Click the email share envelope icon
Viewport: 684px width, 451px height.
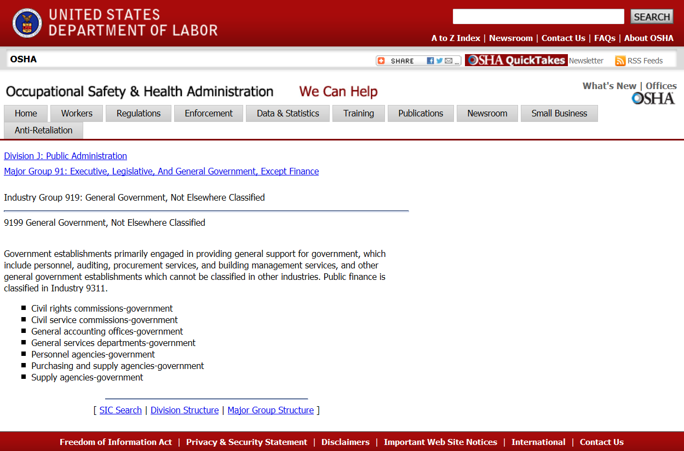pyautogui.click(x=449, y=61)
